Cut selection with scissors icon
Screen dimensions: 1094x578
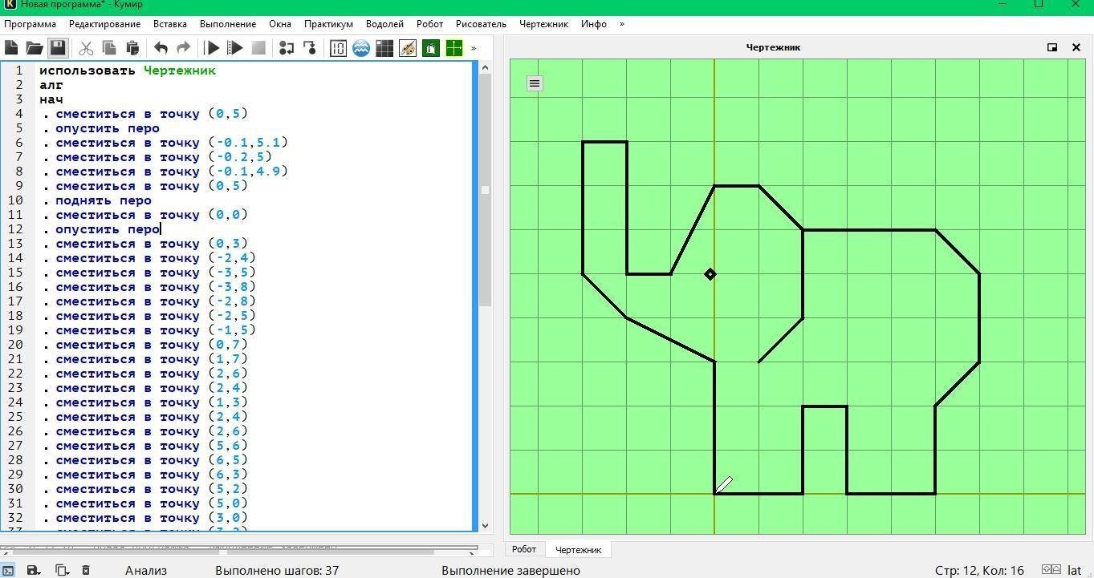86,48
